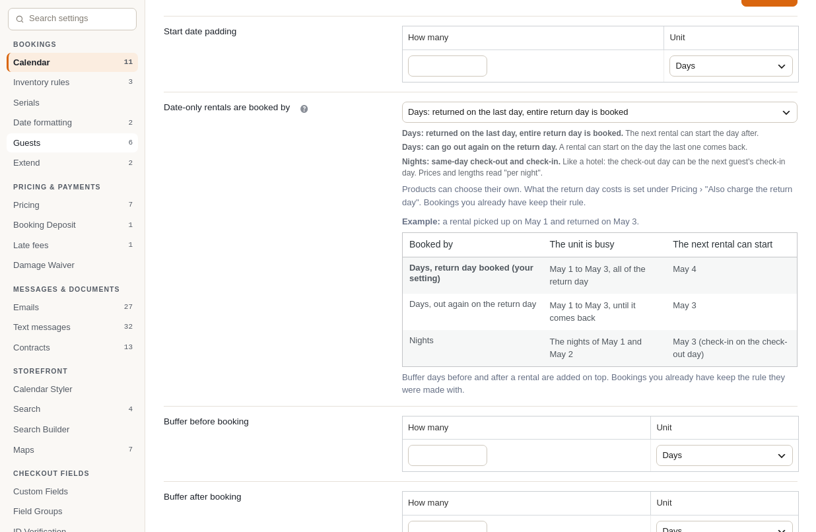This screenshot has height=532, width=816.
Task: Click Buffer before booking How many field
Action: click(448, 455)
